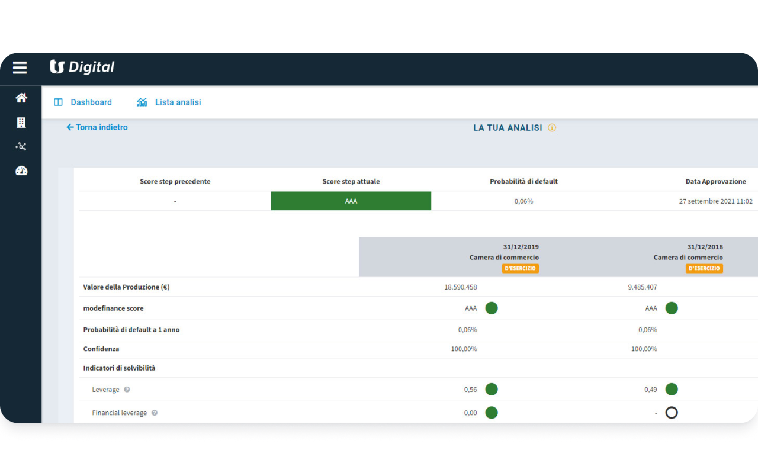The width and height of the screenshot is (758, 476).
Task: Open the Lista analisi tab
Action: 178,102
